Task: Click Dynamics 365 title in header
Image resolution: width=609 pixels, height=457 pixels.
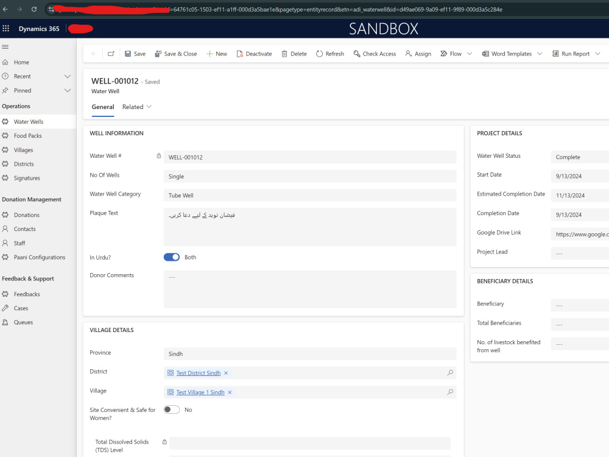Action: coord(39,29)
